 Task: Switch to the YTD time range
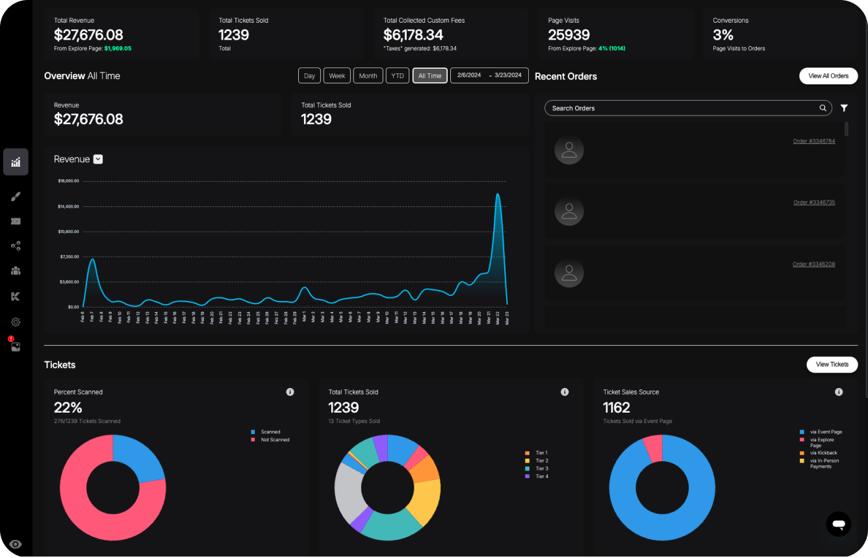(x=397, y=76)
